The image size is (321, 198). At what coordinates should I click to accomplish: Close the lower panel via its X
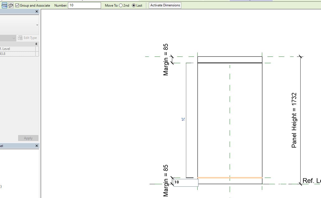coord(36,146)
